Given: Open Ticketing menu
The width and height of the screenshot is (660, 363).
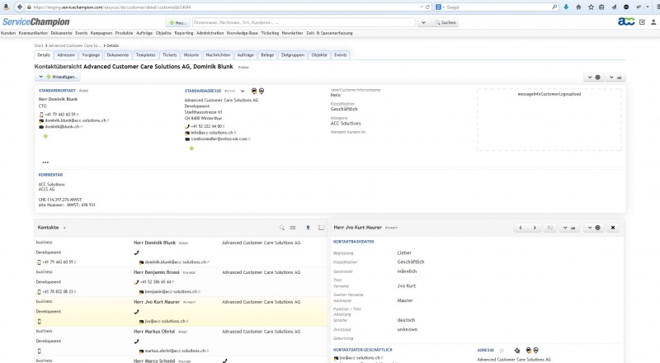Looking at the screenshot, I should point(270,33).
